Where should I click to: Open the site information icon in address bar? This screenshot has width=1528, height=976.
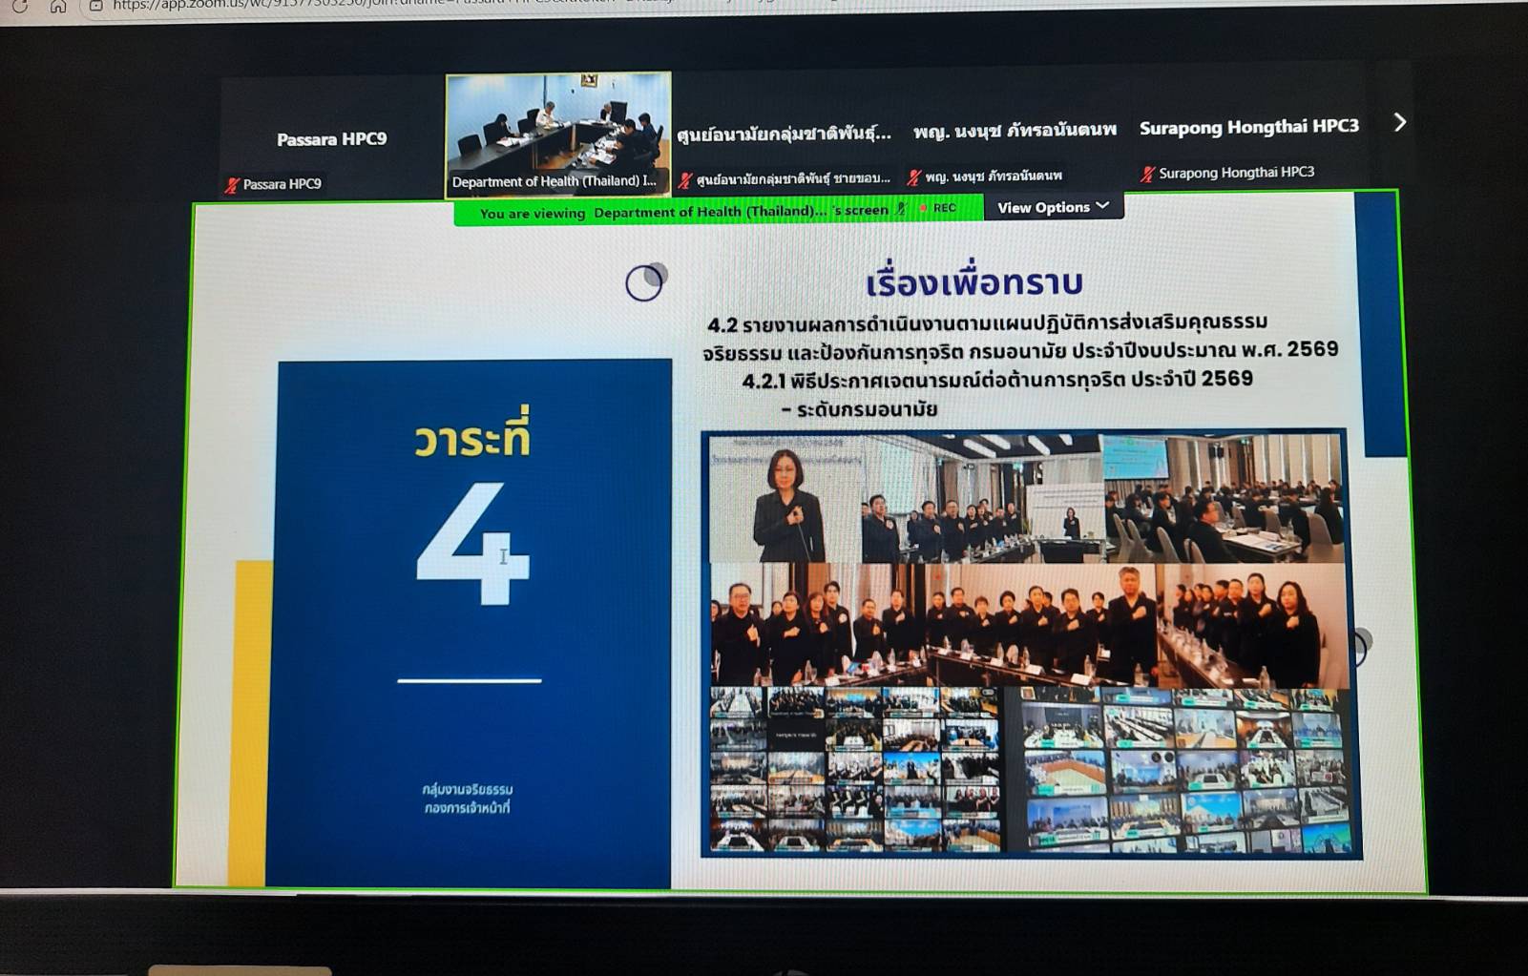(x=95, y=7)
